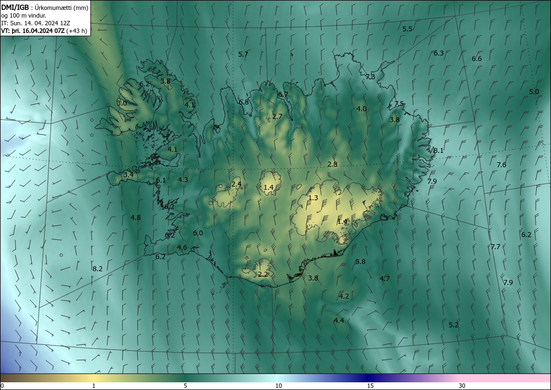Screen dimensions: 551x390
Task: Click the 4.8 value west of Iceland
Action: tap(136, 217)
